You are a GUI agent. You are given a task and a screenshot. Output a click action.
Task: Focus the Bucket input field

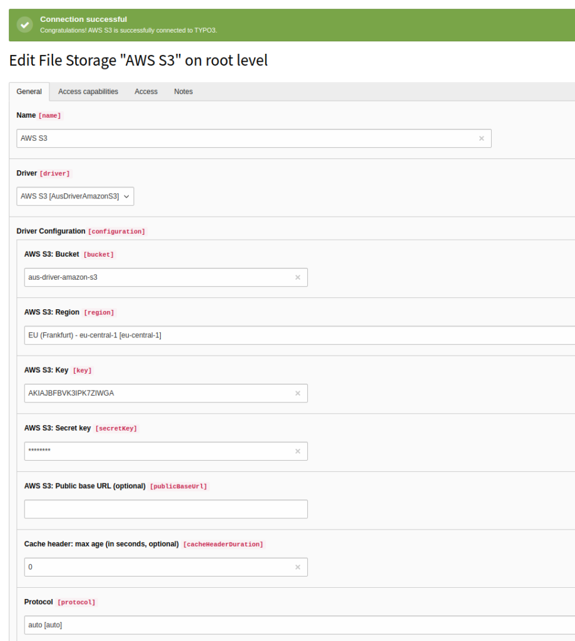[x=166, y=277]
